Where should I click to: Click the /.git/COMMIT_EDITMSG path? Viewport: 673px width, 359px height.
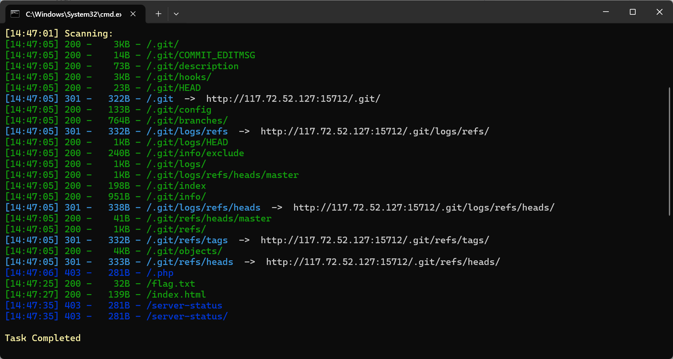point(201,55)
